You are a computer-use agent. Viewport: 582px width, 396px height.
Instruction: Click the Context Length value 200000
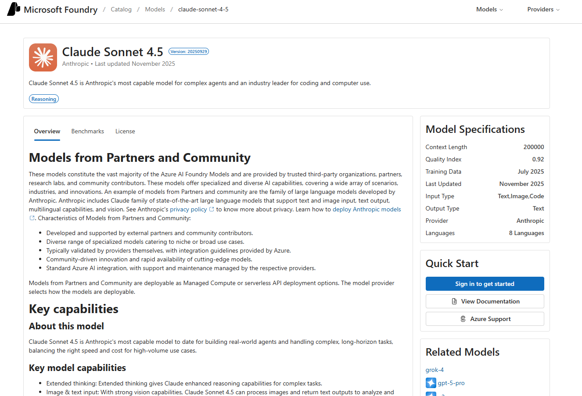point(534,147)
